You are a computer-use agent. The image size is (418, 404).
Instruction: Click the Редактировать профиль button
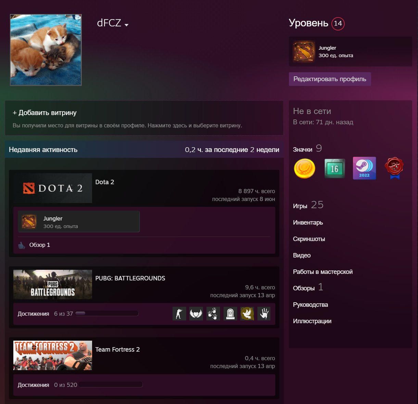tap(330, 79)
